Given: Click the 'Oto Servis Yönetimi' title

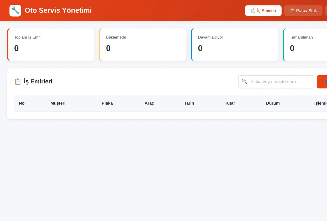Looking at the screenshot, I should [x=58, y=10].
